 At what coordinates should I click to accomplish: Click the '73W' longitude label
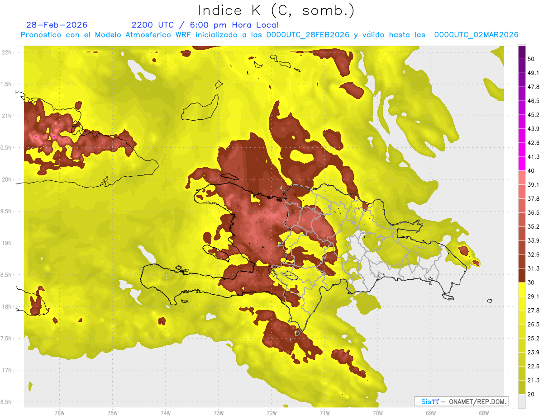pos(219,413)
